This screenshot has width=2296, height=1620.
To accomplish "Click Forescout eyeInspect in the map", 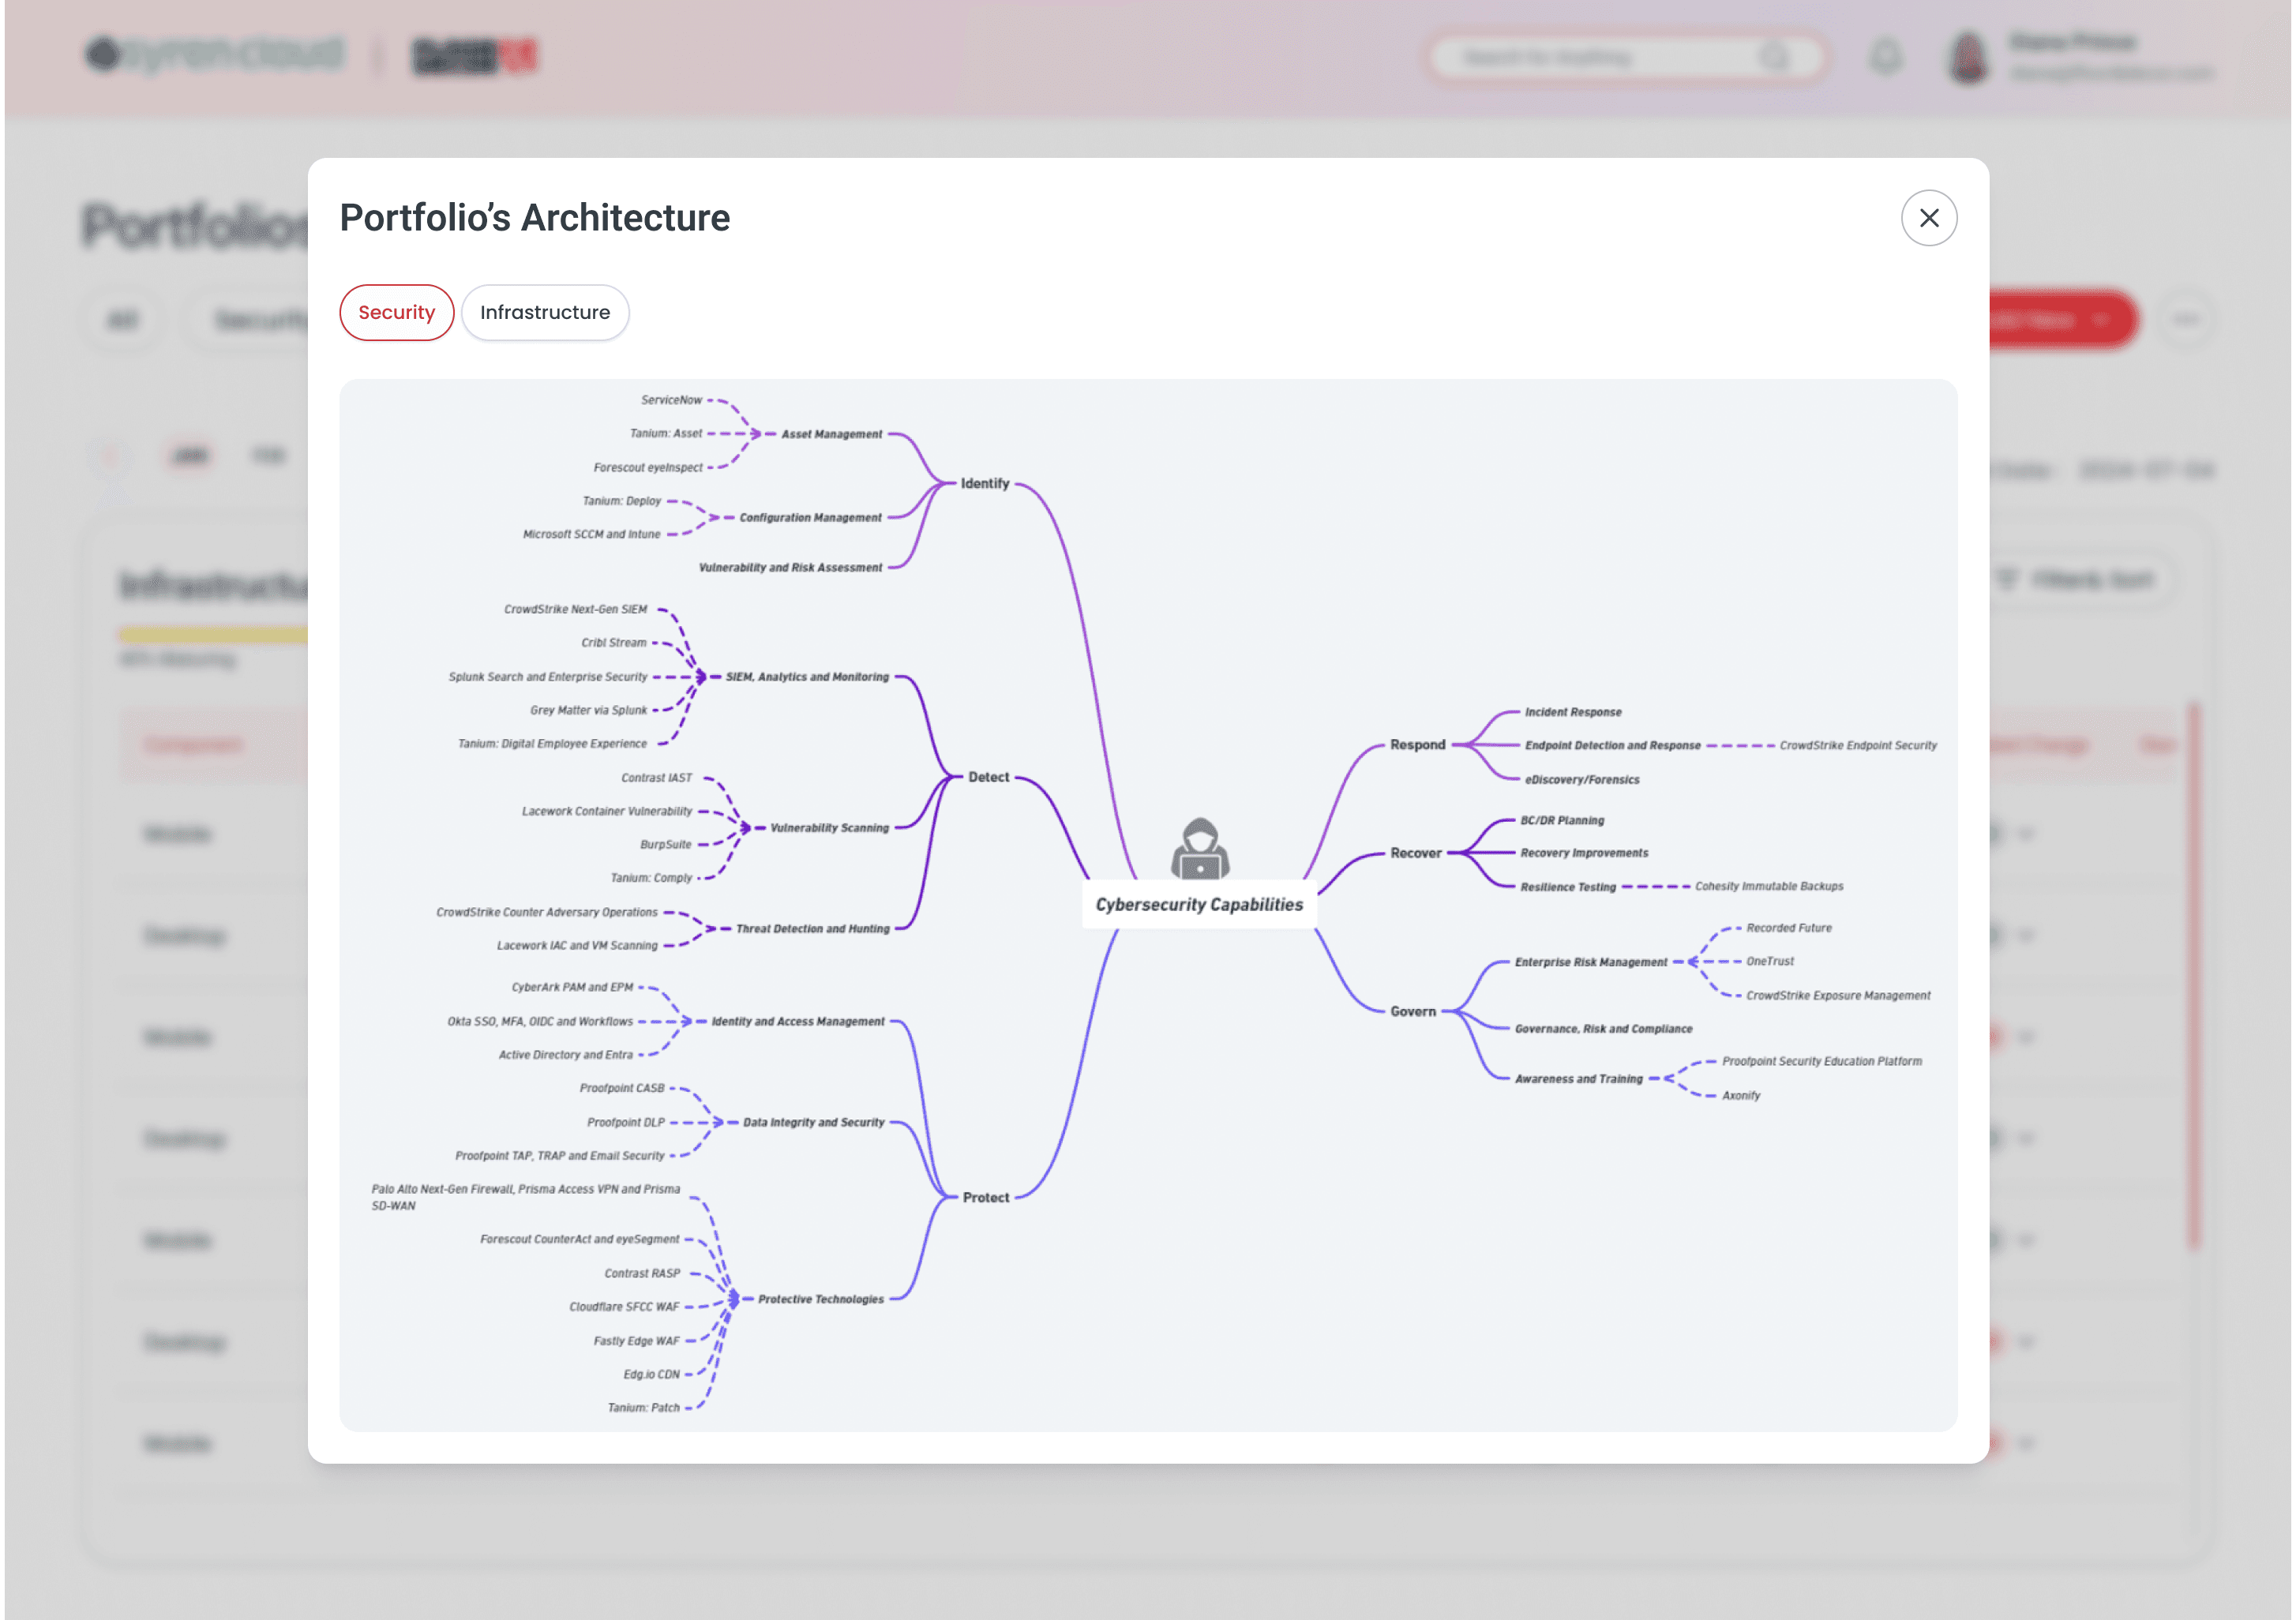I will 648,467.
